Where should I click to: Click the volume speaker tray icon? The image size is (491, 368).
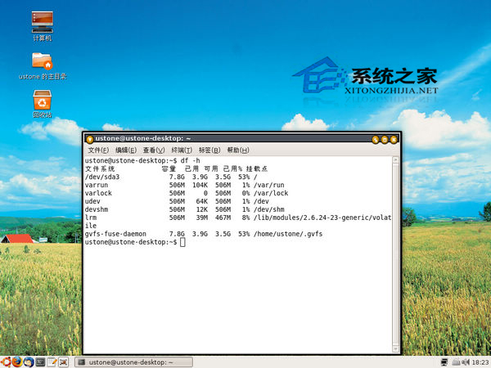coord(465,361)
